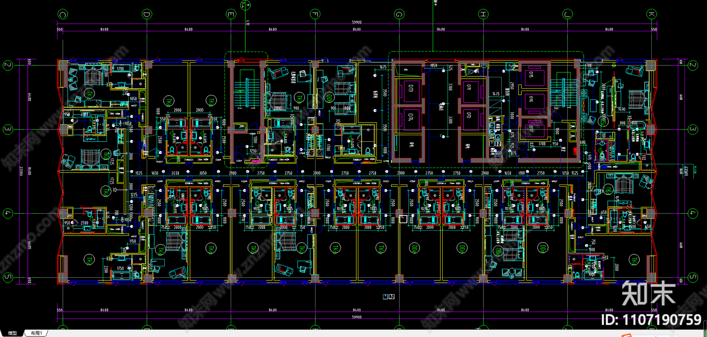Select the 1675 dimension text near axis G
The width and height of the screenshot is (707, 337).
[383, 67]
